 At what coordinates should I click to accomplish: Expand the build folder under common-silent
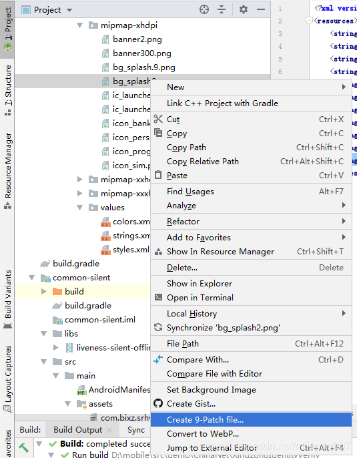44,292
